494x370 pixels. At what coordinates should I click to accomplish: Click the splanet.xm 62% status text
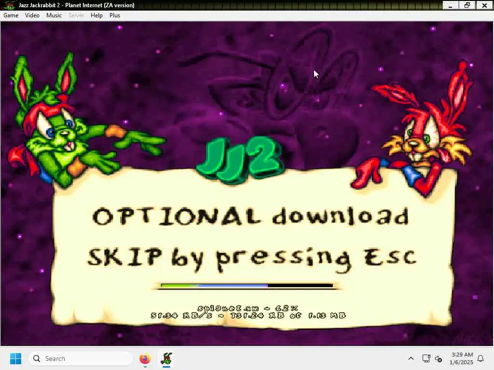click(x=247, y=308)
